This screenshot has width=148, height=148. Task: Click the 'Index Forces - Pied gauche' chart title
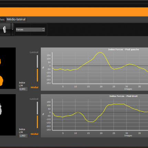tap(124, 50)
